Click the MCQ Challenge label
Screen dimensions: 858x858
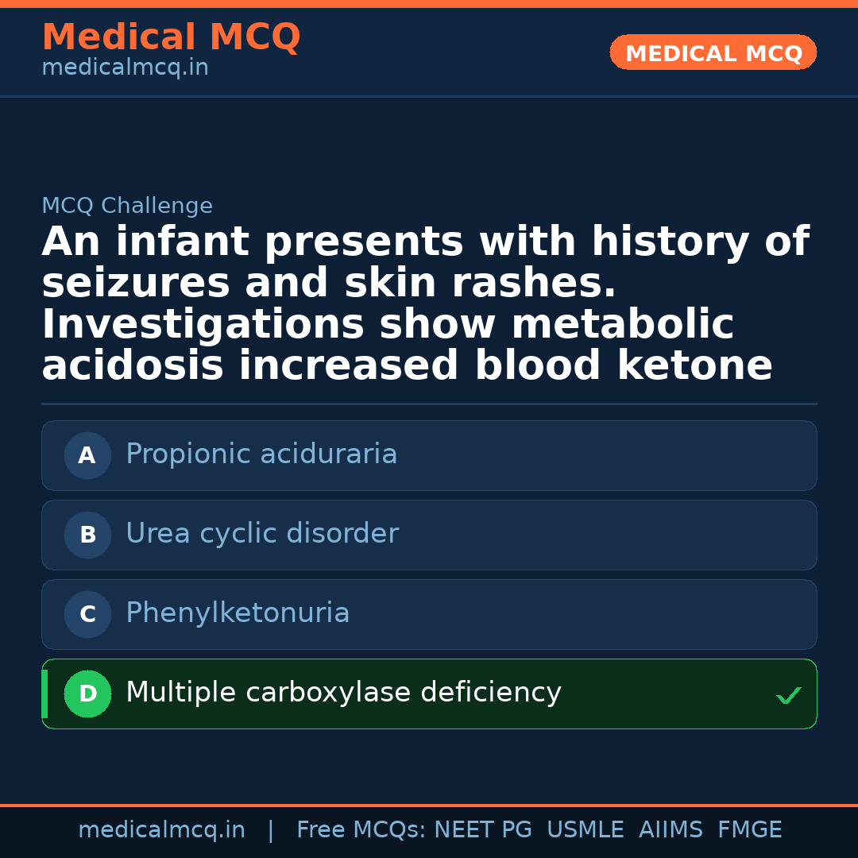(127, 207)
